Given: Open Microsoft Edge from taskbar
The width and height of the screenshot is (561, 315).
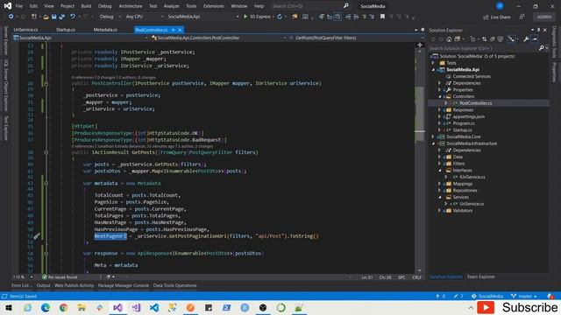Looking at the screenshot, I should (46, 307).
